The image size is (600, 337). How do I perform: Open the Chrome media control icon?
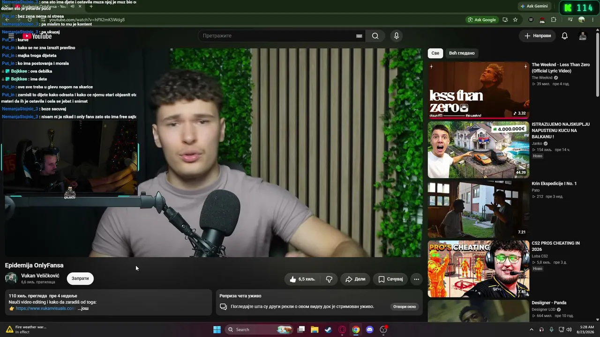coord(570,20)
